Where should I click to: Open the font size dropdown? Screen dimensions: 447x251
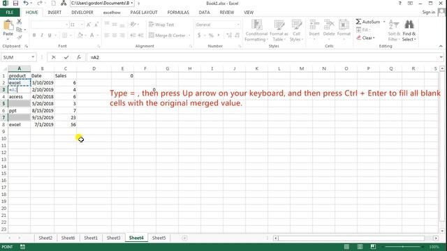(82, 25)
